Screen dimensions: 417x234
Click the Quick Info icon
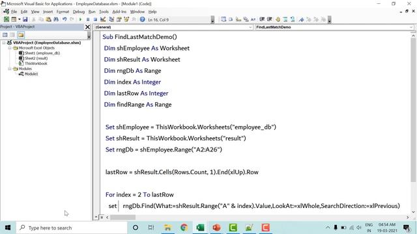[238, 19]
